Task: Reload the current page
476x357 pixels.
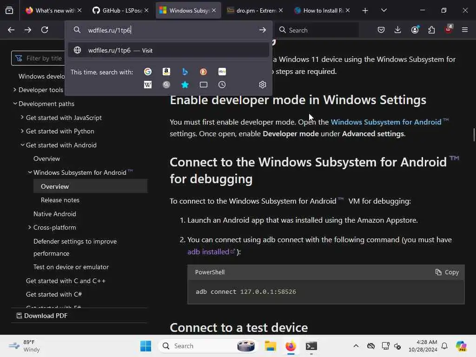Action: click(45, 30)
